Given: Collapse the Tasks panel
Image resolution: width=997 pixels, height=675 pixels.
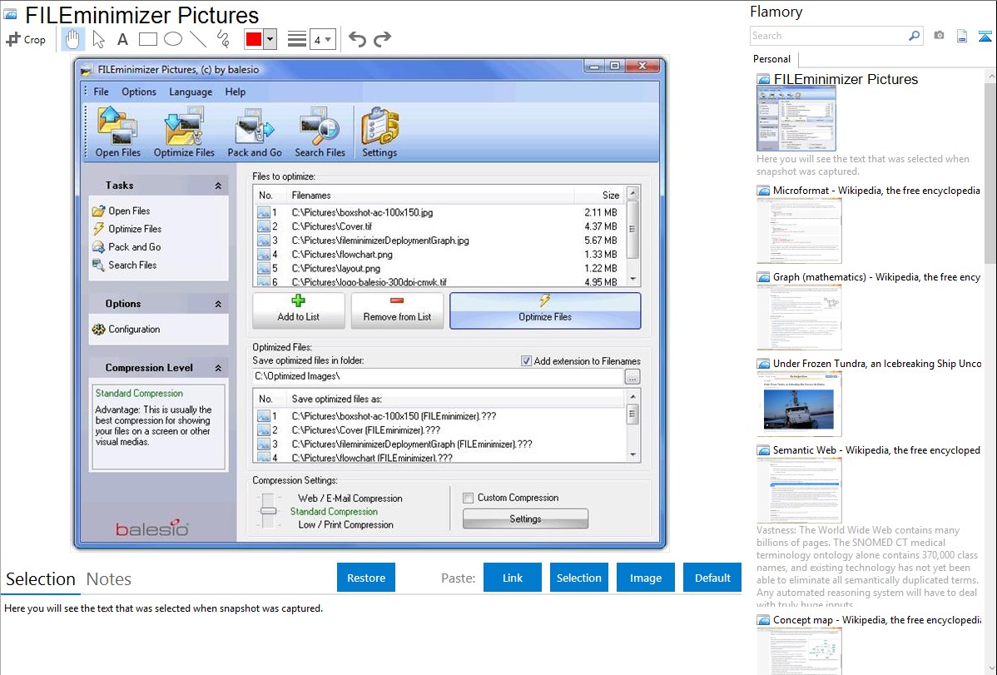Looking at the screenshot, I should coord(218,186).
